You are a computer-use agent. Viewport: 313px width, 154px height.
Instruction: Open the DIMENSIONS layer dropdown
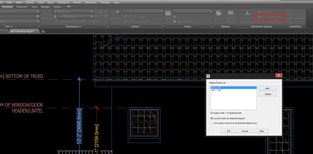pos(92,17)
